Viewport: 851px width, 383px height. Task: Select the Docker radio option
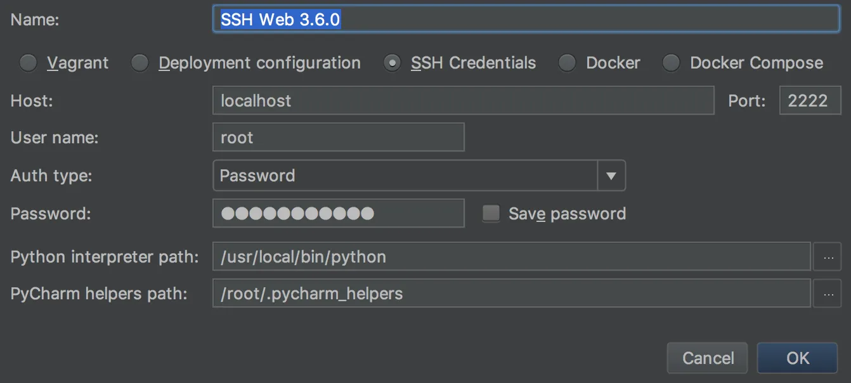click(x=567, y=63)
